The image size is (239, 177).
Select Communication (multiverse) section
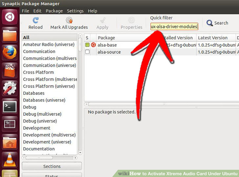coord(50,58)
